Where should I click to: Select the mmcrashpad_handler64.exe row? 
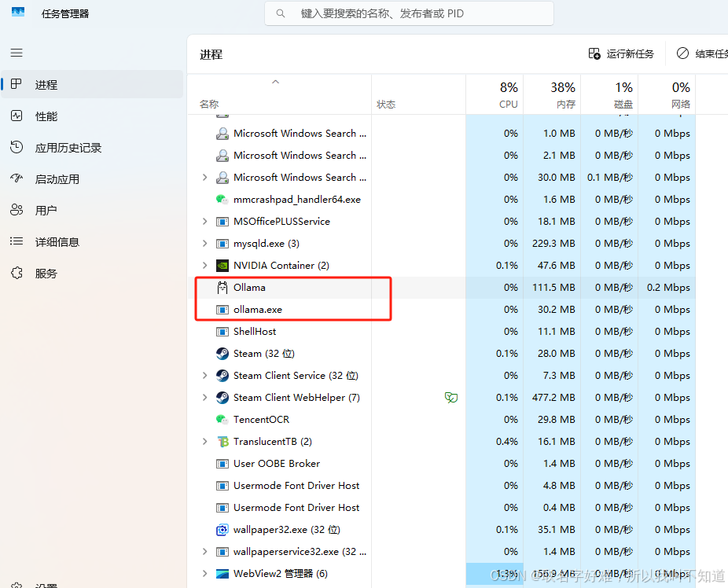[x=442, y=200]
